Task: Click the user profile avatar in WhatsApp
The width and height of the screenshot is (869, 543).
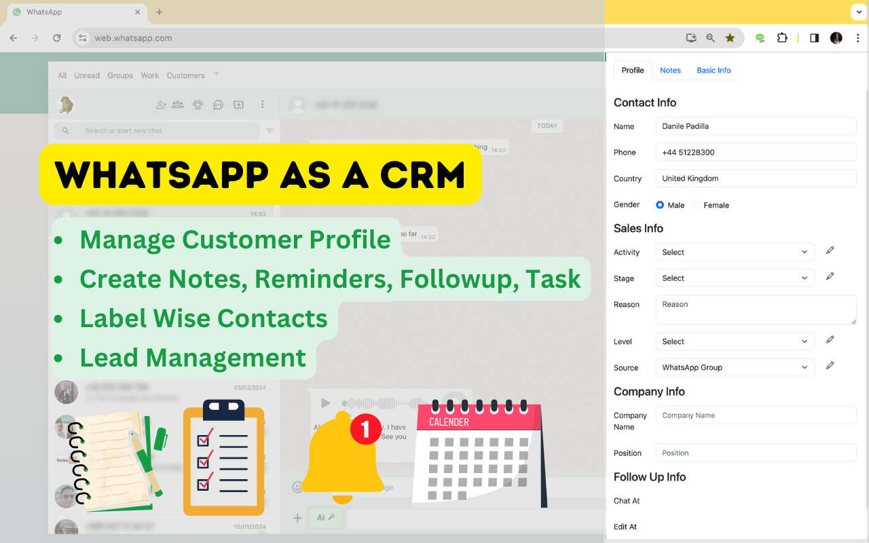Action: click(x=66, y=105)
